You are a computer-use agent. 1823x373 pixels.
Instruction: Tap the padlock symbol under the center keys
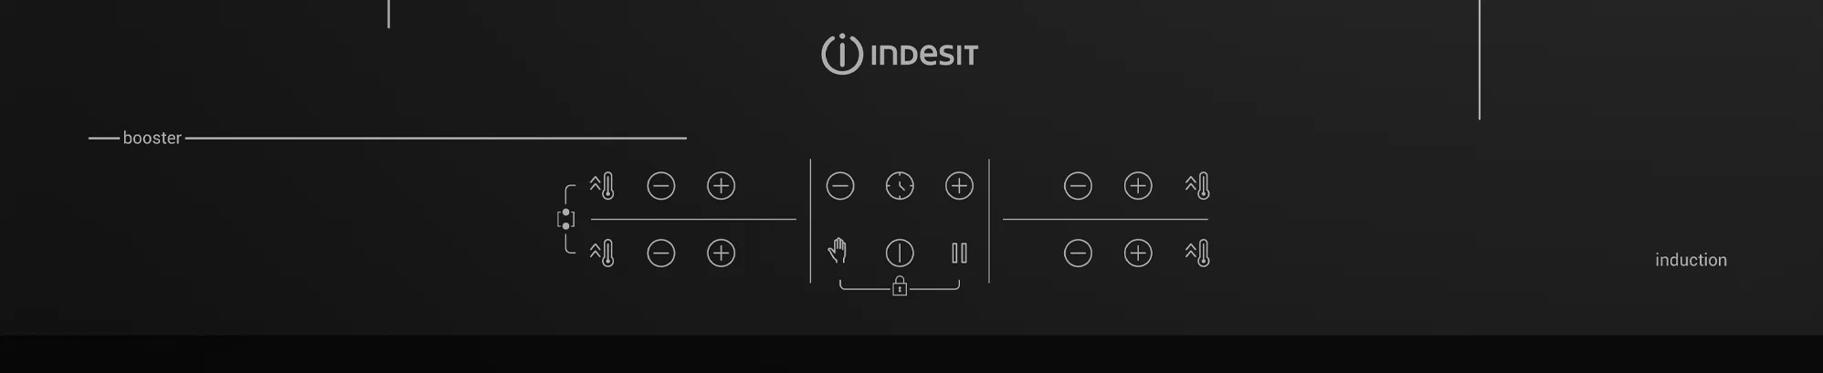pos(900,286)
